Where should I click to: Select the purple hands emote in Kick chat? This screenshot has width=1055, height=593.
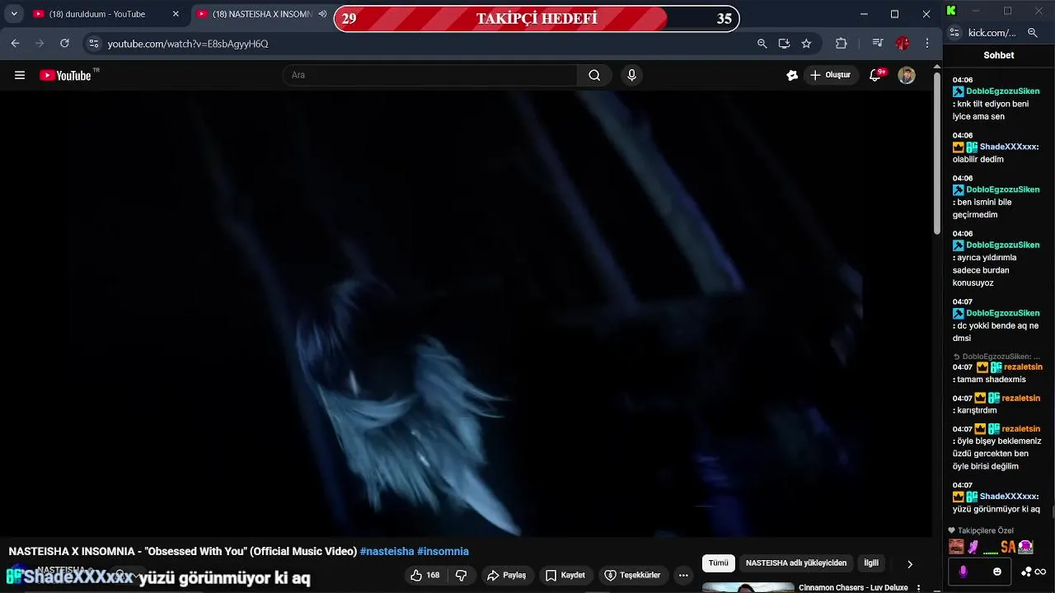click(x=973, y=547)
